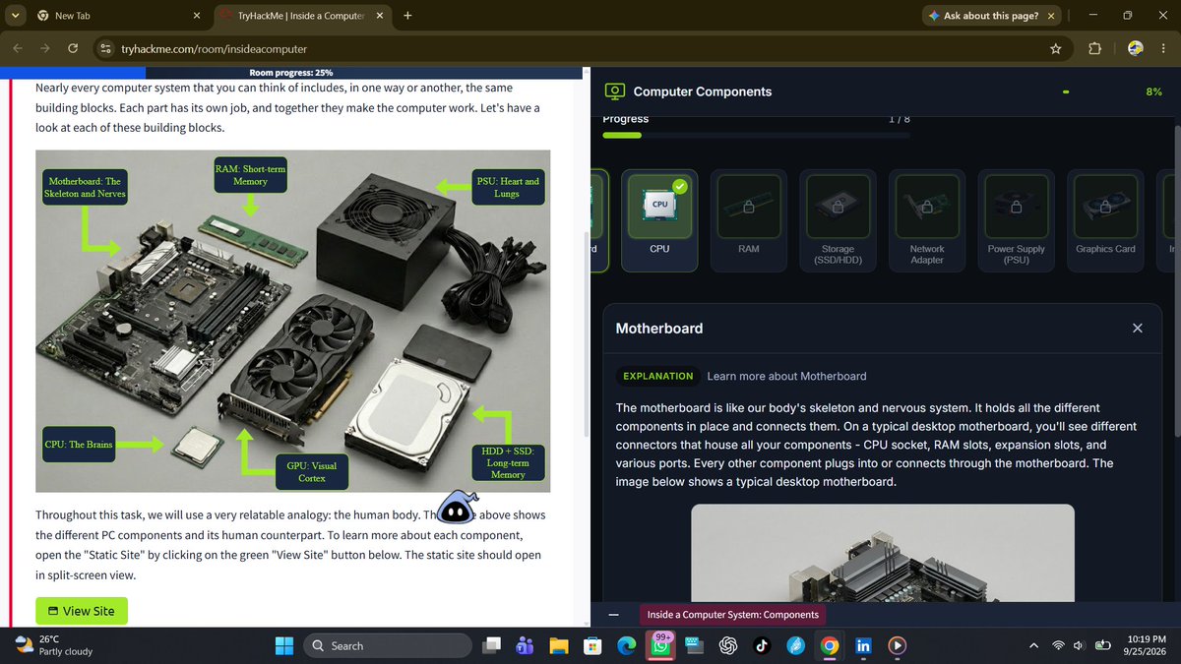Viewport: 1181px width, 664px height.
Task: Click the left page vertical scrollbar
Action: click(587, 334)
